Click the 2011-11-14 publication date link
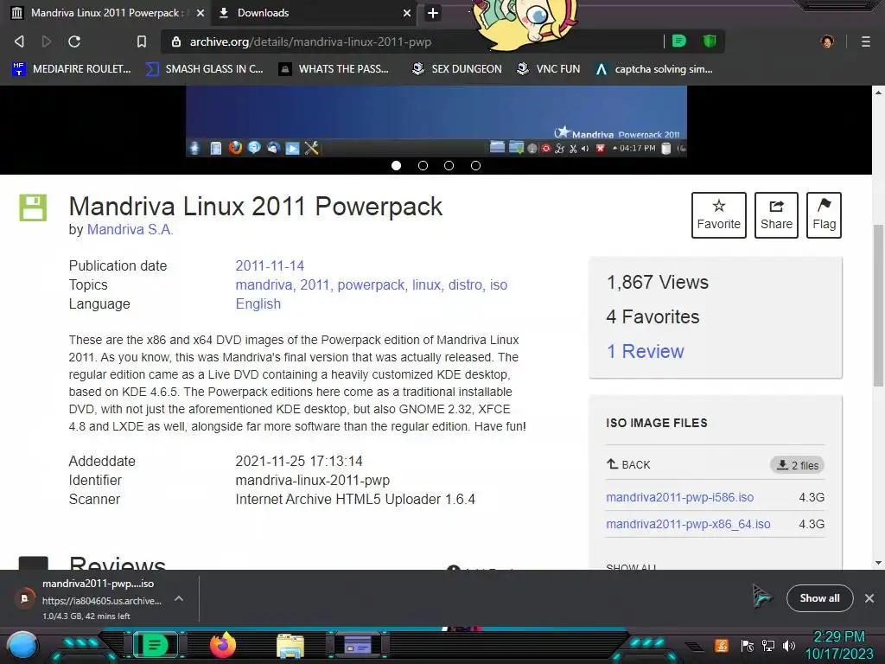Viewport: 885px width, 664px height. 270,266
